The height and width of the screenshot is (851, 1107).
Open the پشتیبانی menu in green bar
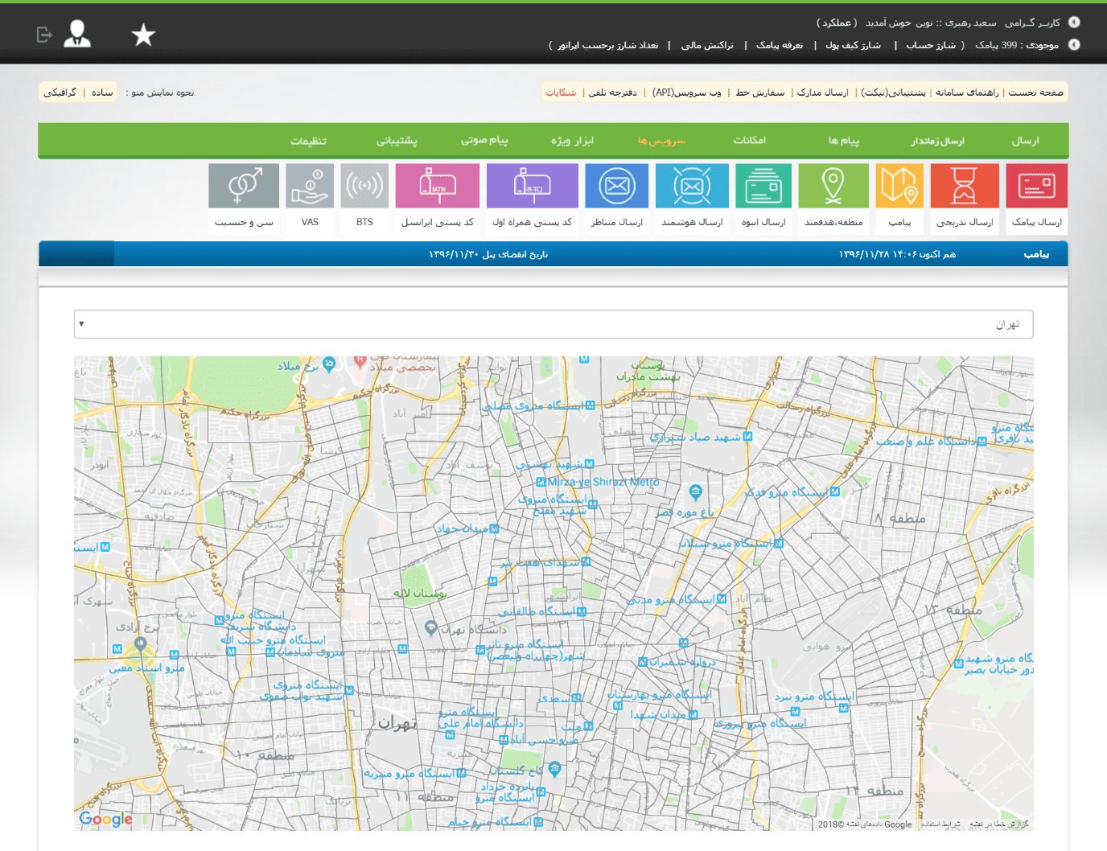(x=397, y=141)
